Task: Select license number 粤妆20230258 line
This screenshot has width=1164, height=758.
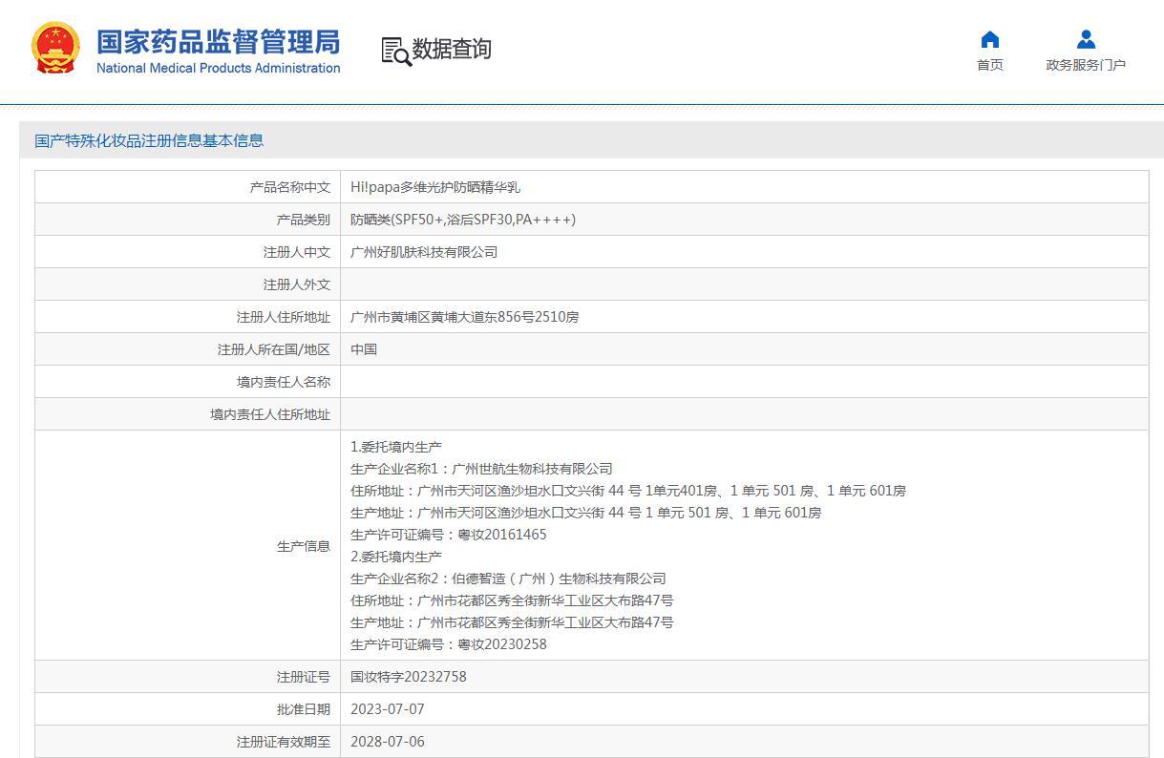Action: (449, 644)
